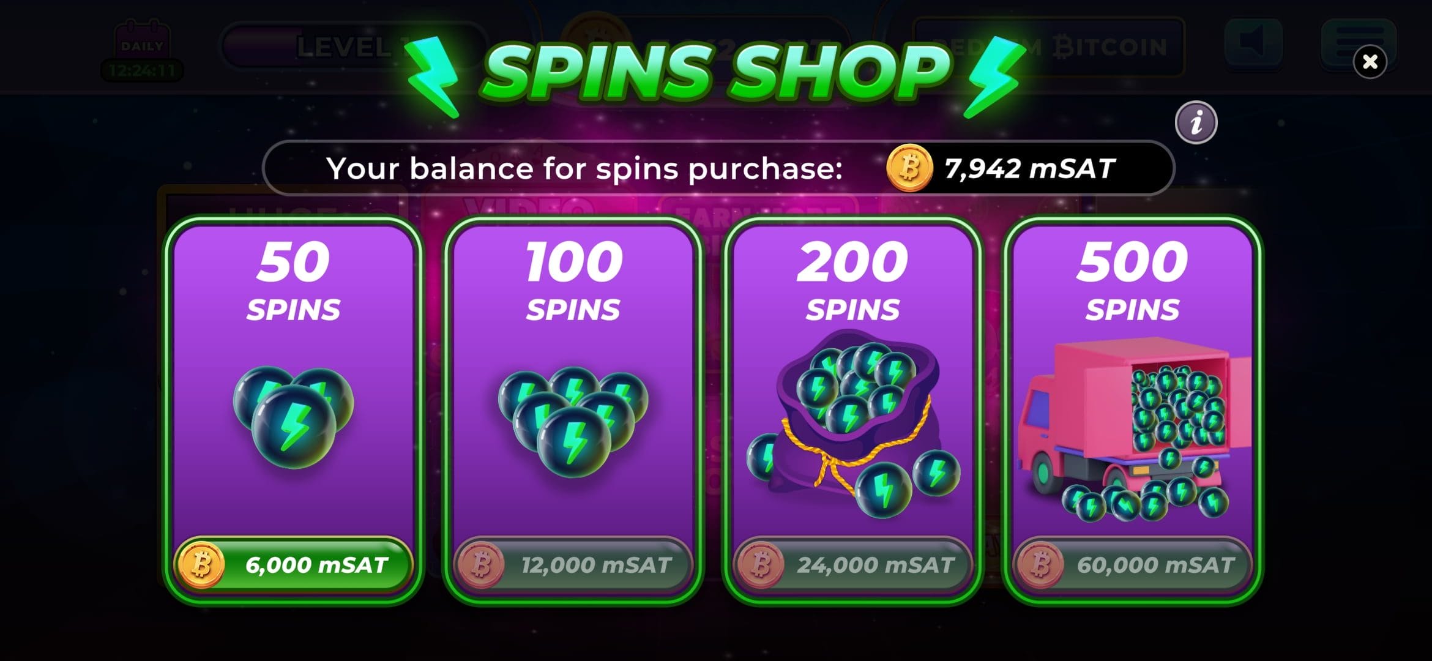Click the bitcoin coin on 24,000 mSAT button
This screenshot has height=661, width=1432.
761,564
